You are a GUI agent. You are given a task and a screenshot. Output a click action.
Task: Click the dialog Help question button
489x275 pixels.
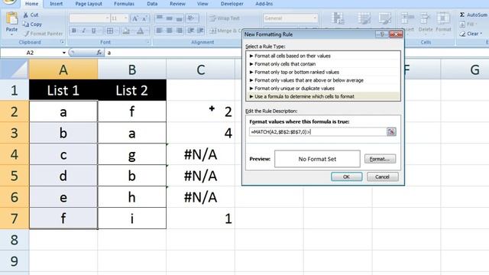pos(382,34)
